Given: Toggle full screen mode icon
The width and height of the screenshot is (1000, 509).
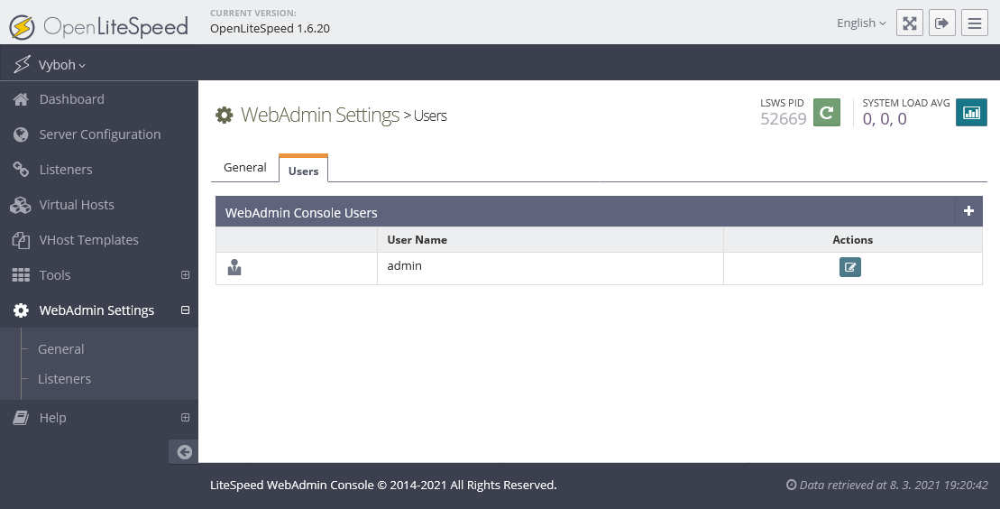Looking at the screenshot, I should [910, 23].
